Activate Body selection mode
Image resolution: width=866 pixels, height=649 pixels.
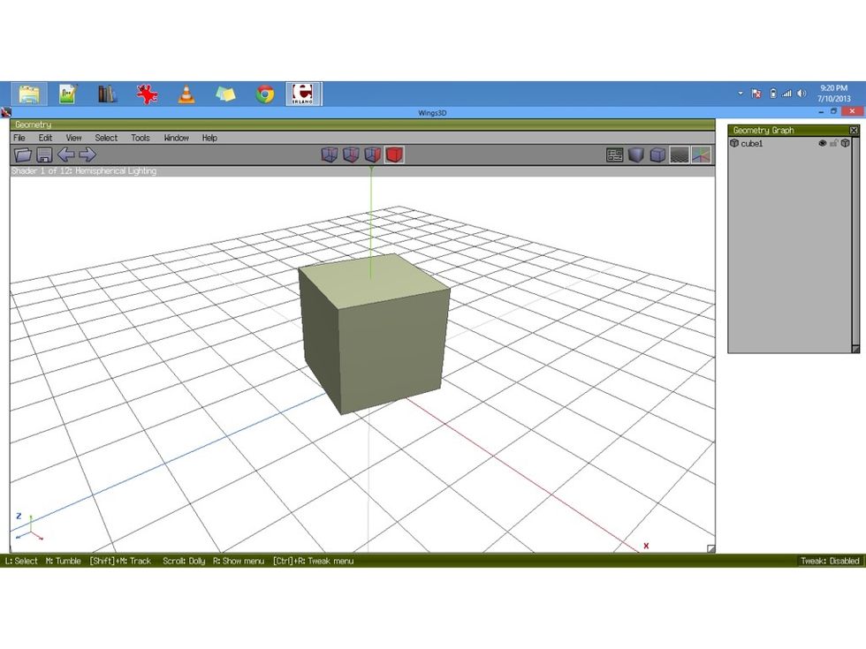394,155
